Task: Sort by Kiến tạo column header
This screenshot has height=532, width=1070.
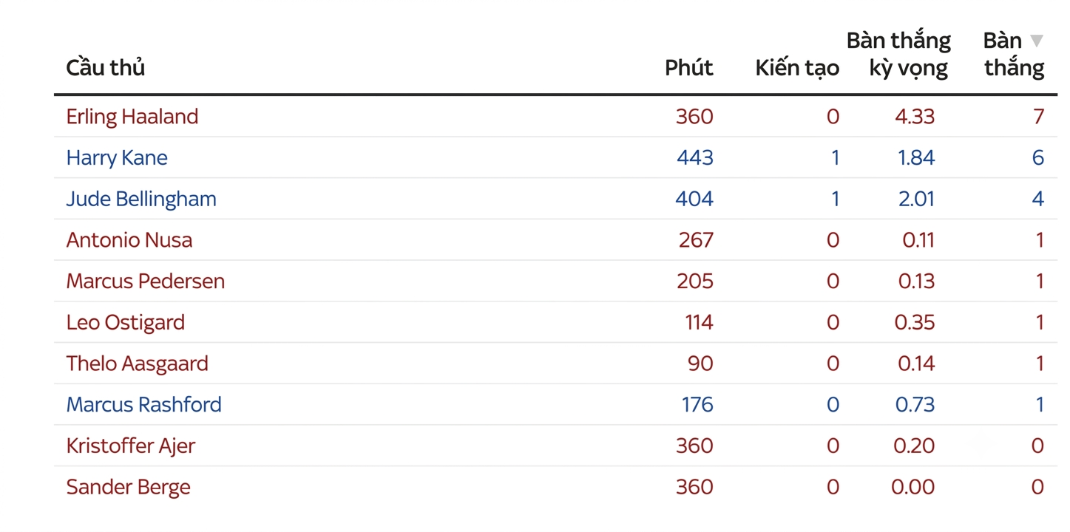Action: tap(797, 68)
